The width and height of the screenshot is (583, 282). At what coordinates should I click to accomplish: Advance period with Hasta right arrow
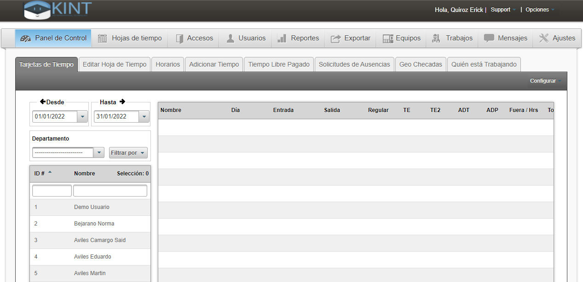[x=122, y=102]
